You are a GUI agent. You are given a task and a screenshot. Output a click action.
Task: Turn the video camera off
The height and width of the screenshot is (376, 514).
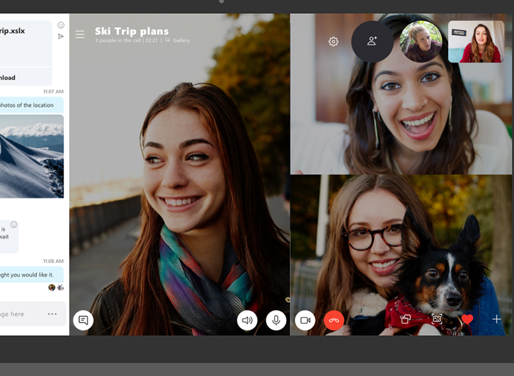pyautogui.click(x=305, y=320)
